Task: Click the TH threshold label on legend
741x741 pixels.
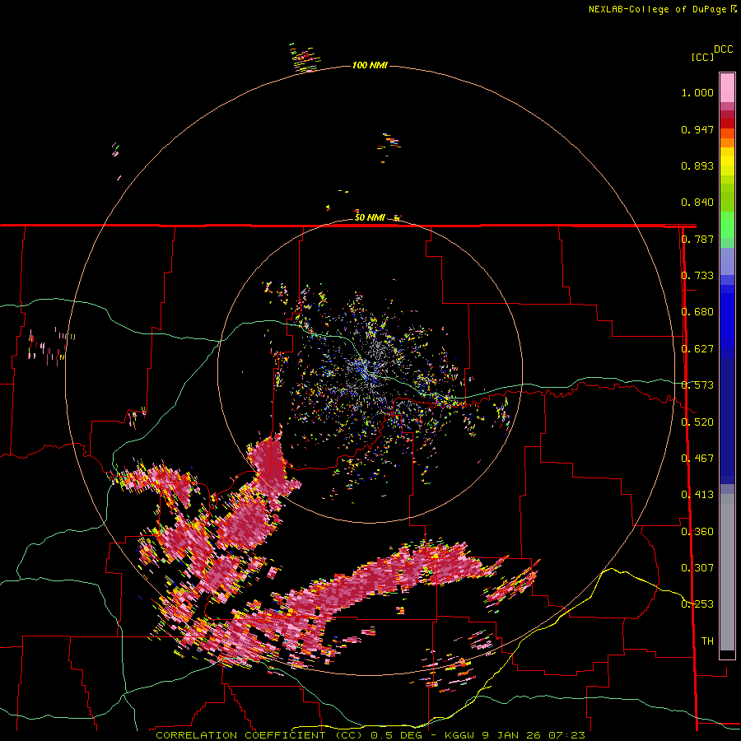Action: tap(707, 641)
